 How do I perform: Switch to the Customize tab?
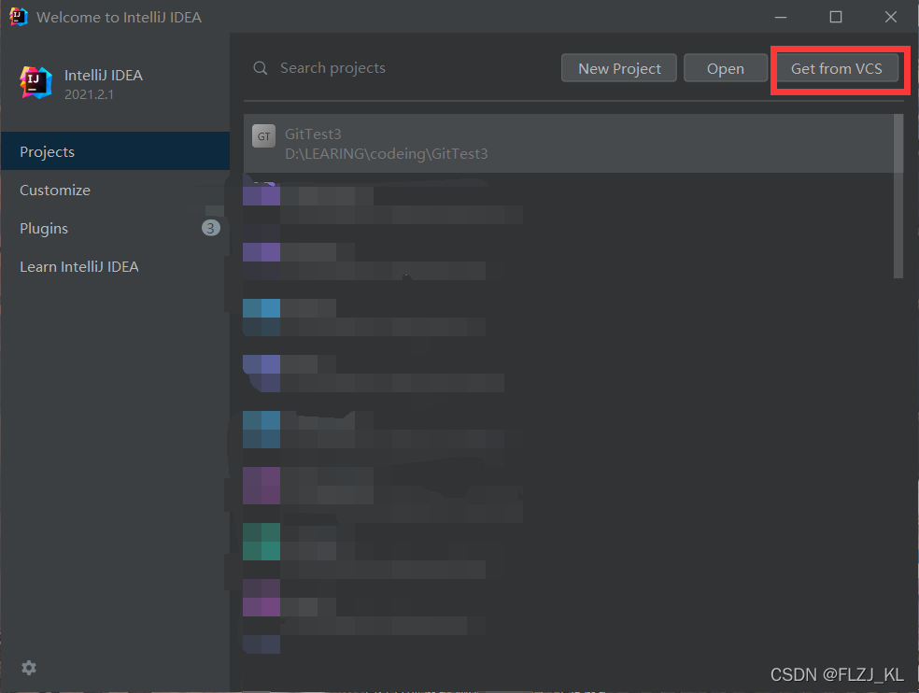click(115, 190)
